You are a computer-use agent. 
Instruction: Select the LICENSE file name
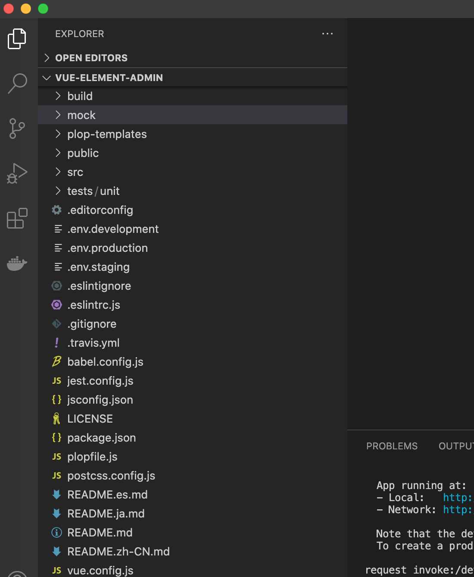point(90,419)
